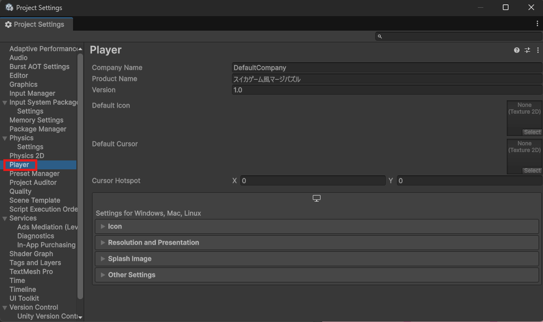543x322 pixels.
Task: Click Select button for Default Cursor texture
Action: click(532, 170)
